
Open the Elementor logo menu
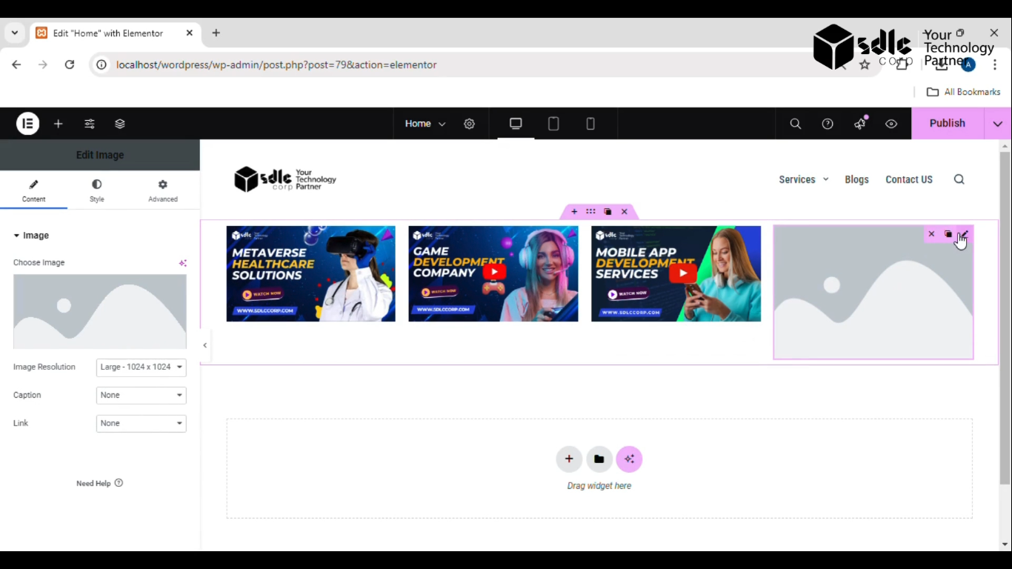28,124
